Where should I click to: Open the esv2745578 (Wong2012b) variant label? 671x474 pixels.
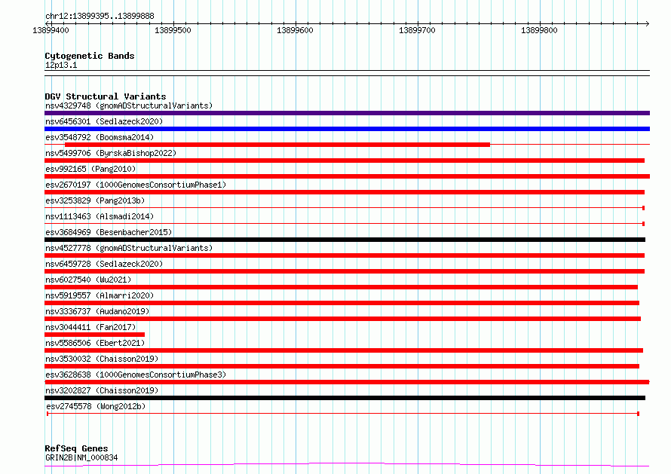96,406
